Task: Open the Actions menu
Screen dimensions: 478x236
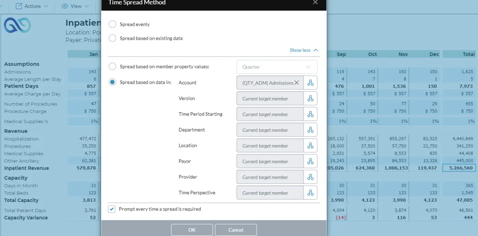Action: point(32,6)
